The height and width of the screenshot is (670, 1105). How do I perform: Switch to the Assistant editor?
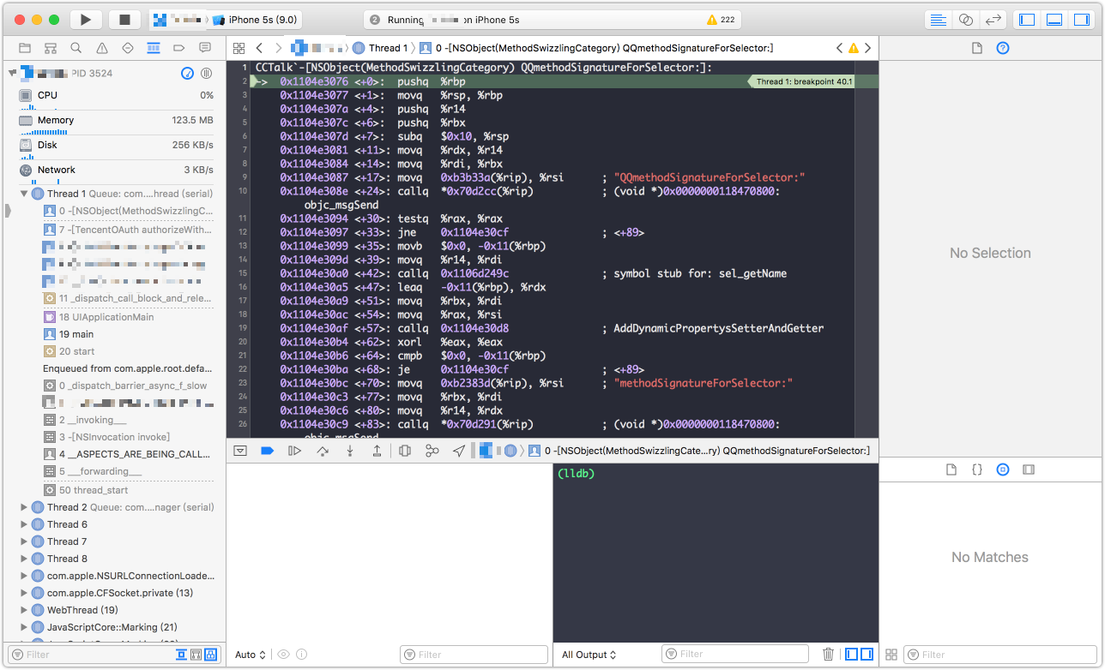(966, 20)
